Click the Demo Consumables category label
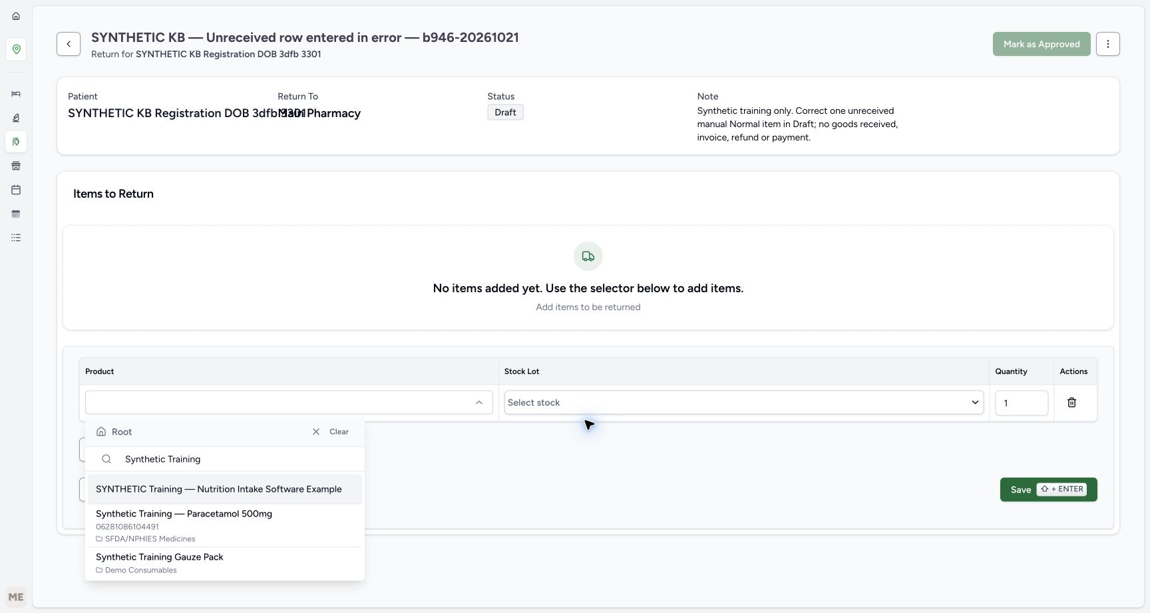The image size is (1150, 613). (x=140, y=570)
